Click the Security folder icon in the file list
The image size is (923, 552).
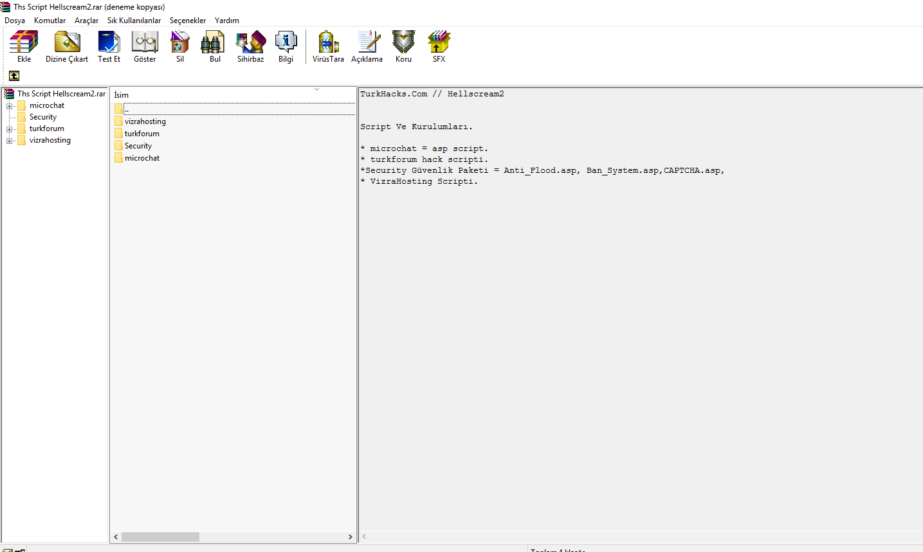point(118,146)
